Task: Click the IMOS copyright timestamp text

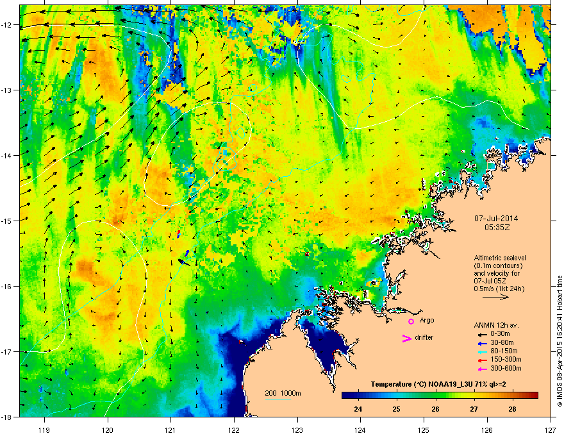Action: 560,341
